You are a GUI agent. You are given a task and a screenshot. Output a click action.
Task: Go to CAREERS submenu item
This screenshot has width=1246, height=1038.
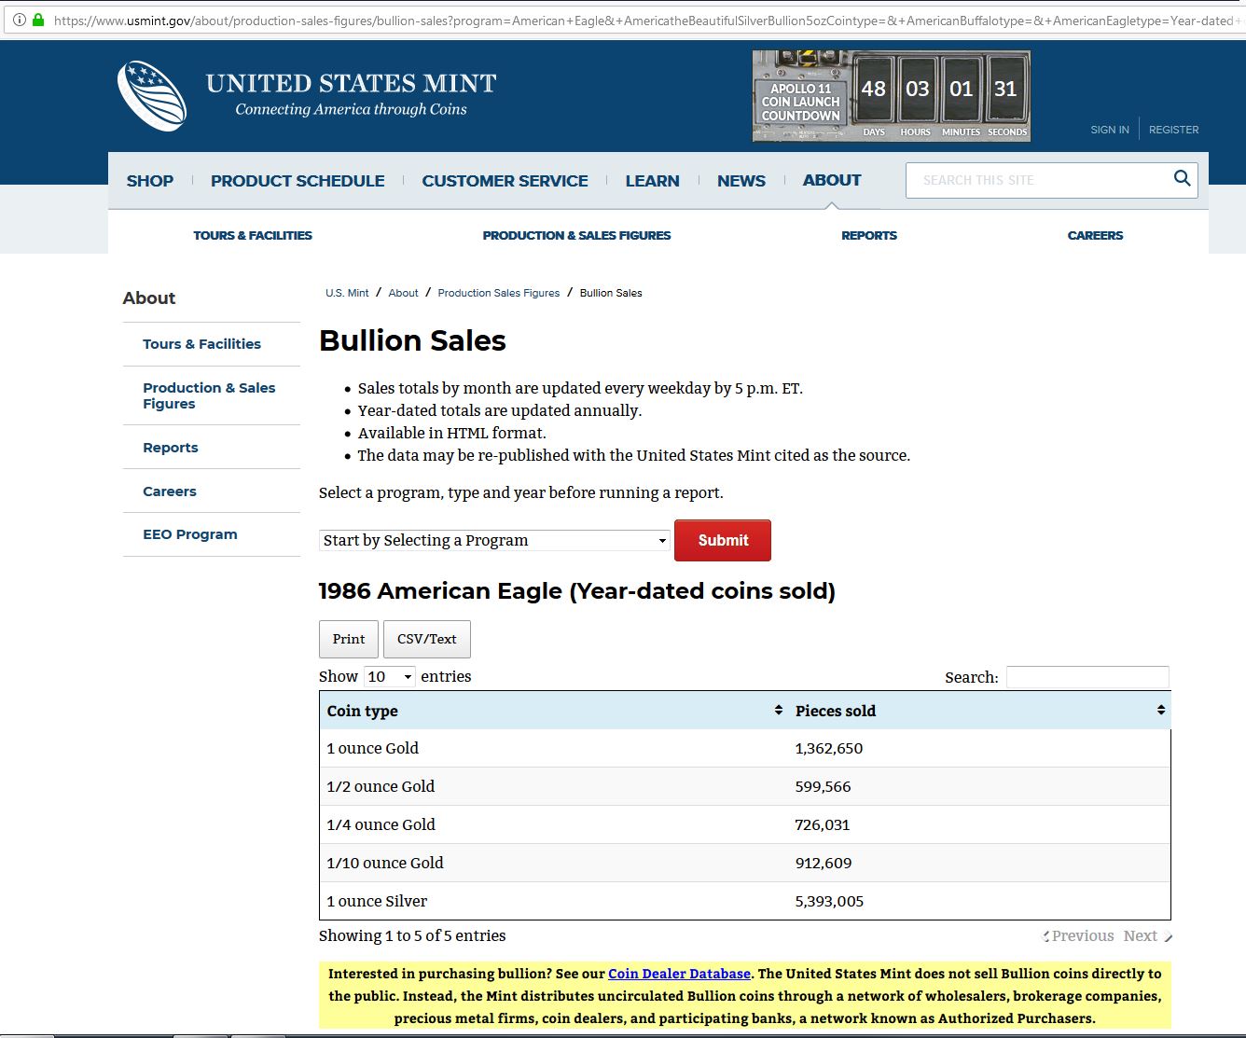tap(1095, 235)
